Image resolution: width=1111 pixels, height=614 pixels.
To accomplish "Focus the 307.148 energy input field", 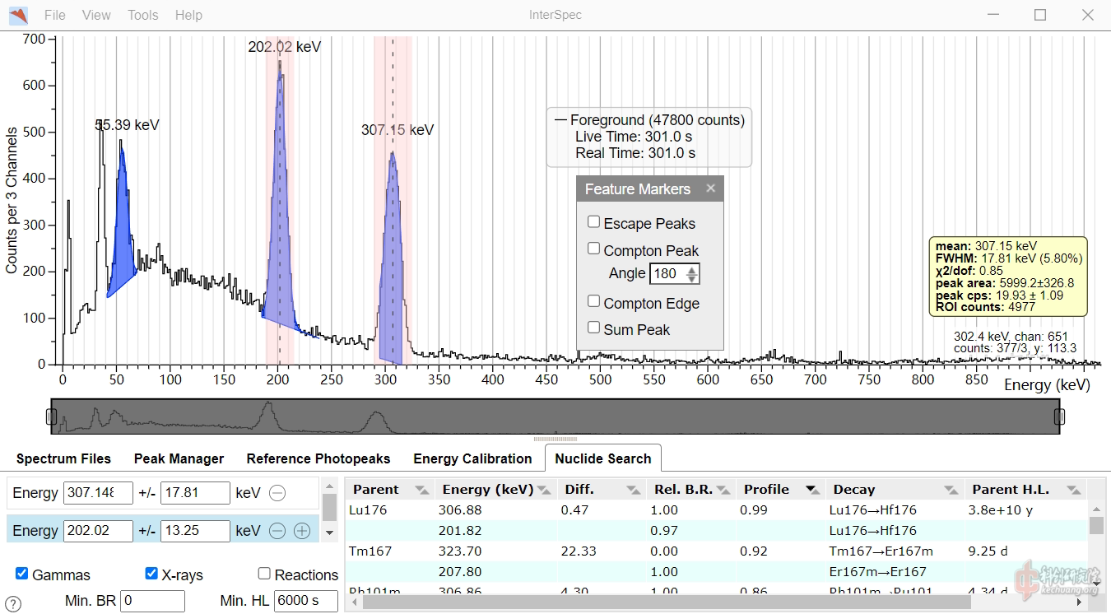I will coord(98,493).
